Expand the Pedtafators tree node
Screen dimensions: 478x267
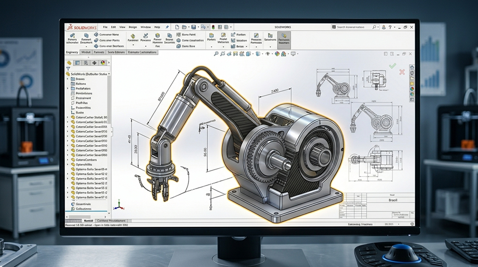click(67, 89)
